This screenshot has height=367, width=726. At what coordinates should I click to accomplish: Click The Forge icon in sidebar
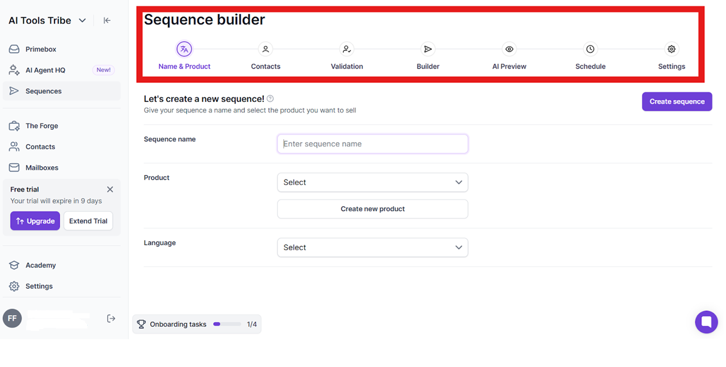[14, 126]
